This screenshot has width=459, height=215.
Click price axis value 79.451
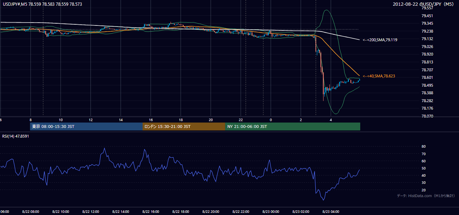click(427, 16)
